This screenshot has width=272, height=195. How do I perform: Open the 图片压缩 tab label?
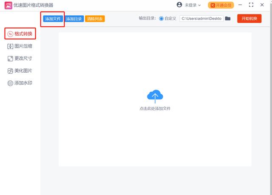click(x=23, y=46)
